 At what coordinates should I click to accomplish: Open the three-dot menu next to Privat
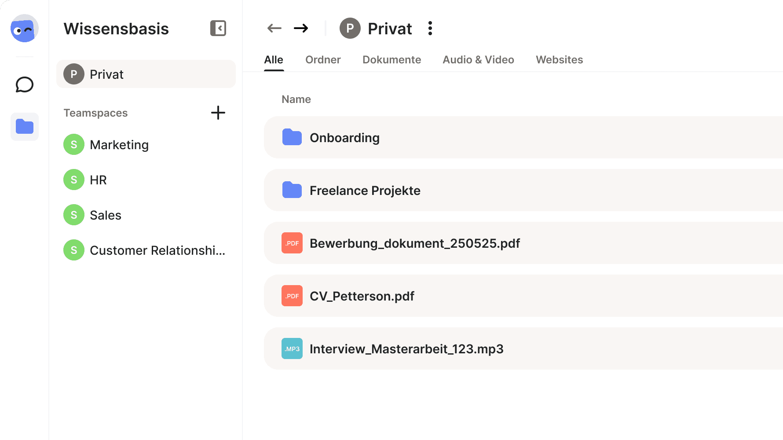click(x=430, y=28)
